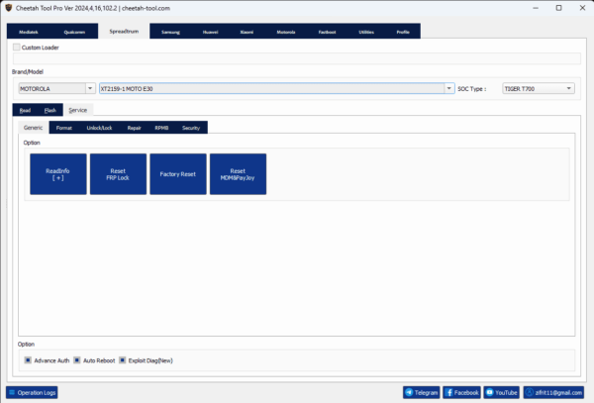
Task: Expand the MOTOROLA brand dropdown
Action: pyautogui.click(x=90, y=88)
